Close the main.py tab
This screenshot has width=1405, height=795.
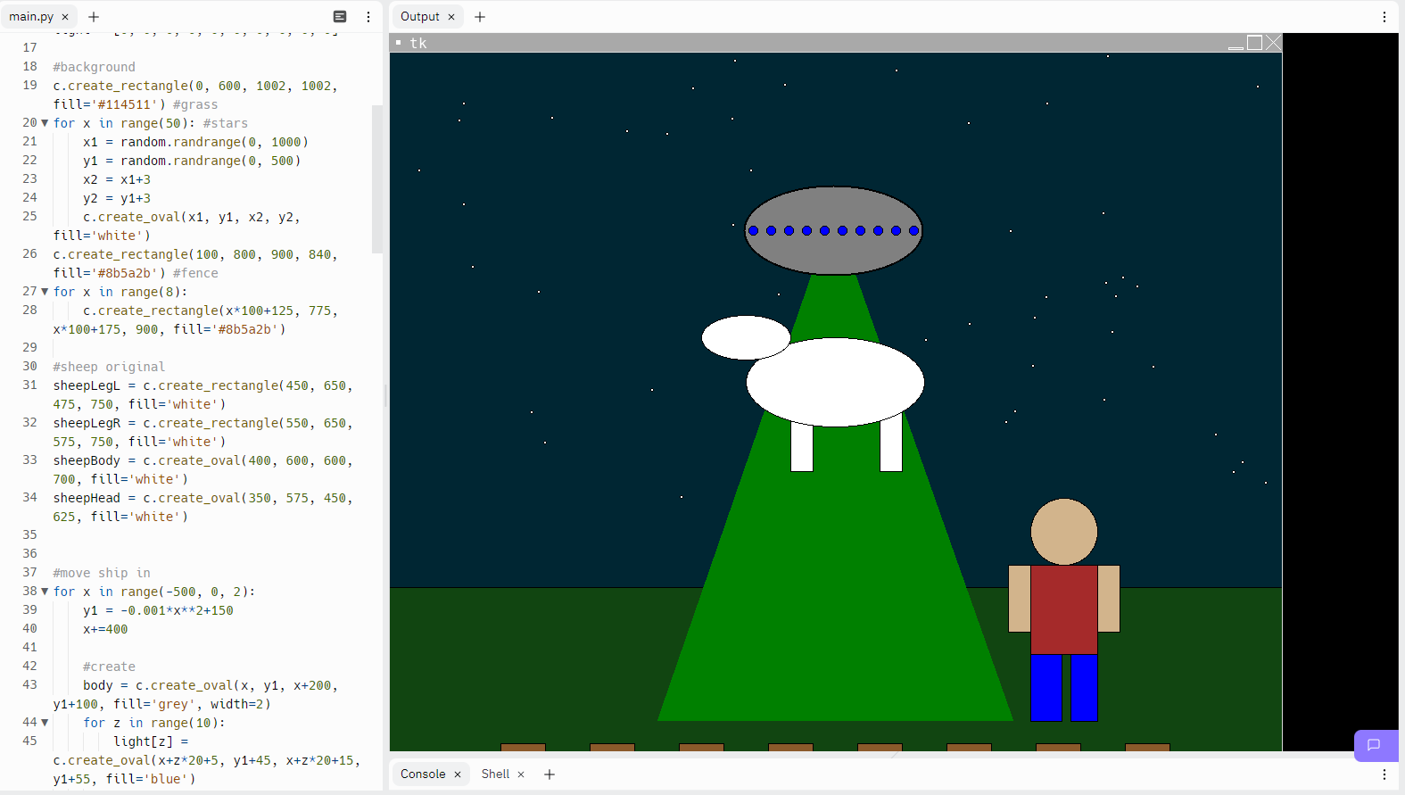65,17
